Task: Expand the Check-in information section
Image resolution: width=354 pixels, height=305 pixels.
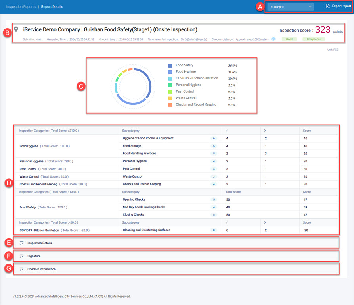Action: pyautogui.click(x=42, y=269)
